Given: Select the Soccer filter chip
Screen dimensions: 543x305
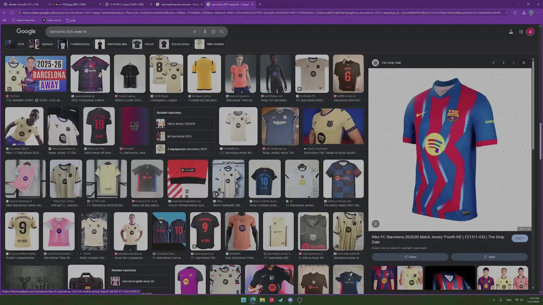Looking at the screenshot, I should [x=143, y=44].
